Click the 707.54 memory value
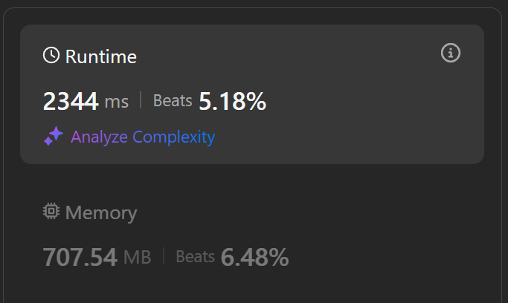The image size is (508, 303). pos(80,257)
